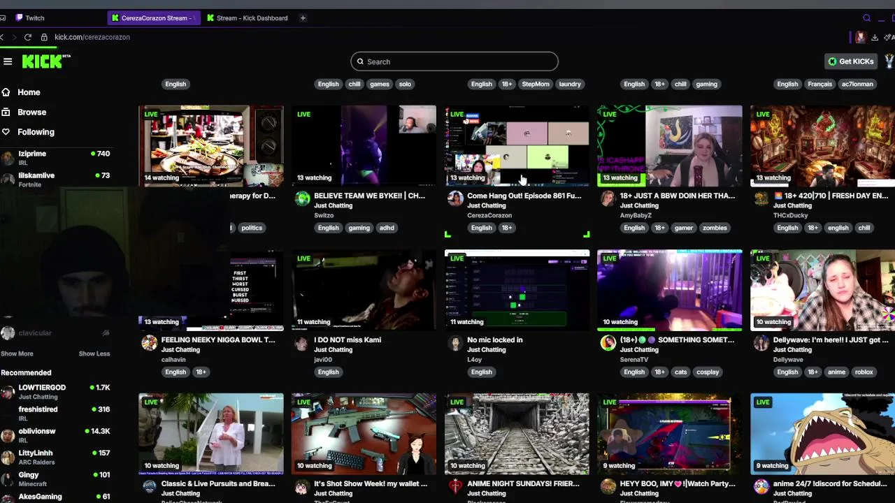Open ANIME NIGHT SUNDAYS stream thumbnail

coord(517,434)
